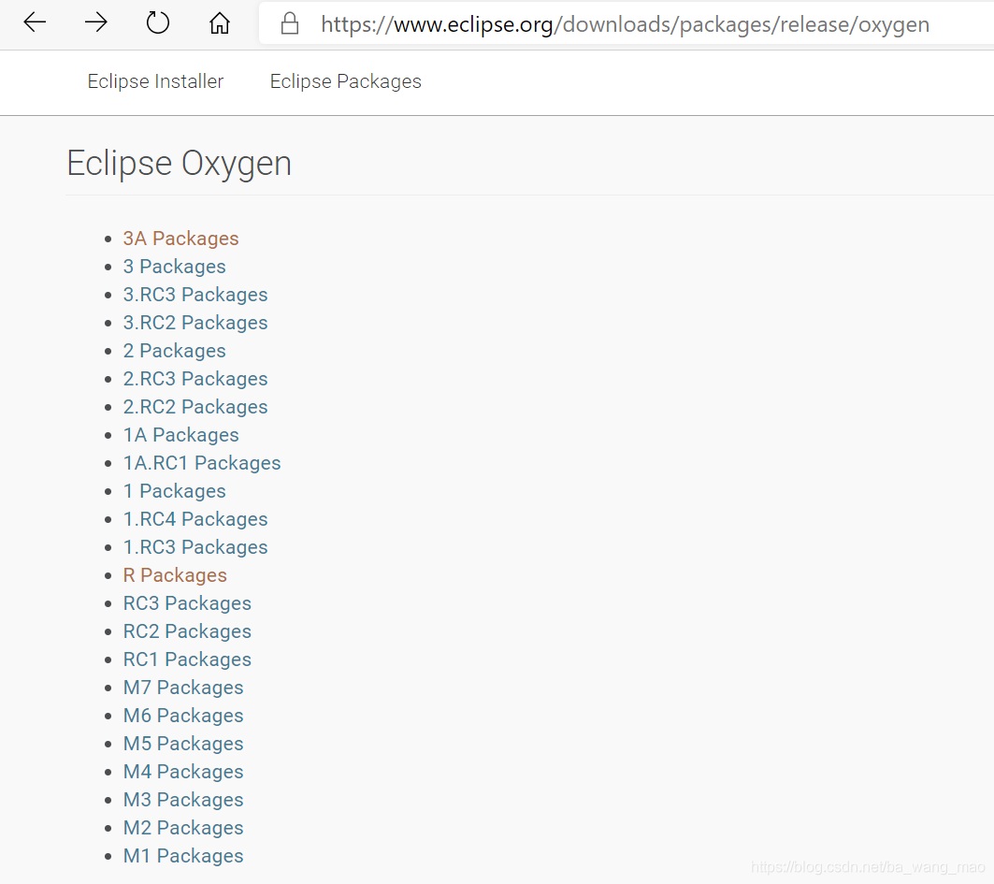
Task: Open the 3A Packages link
Action: [180, 239]
